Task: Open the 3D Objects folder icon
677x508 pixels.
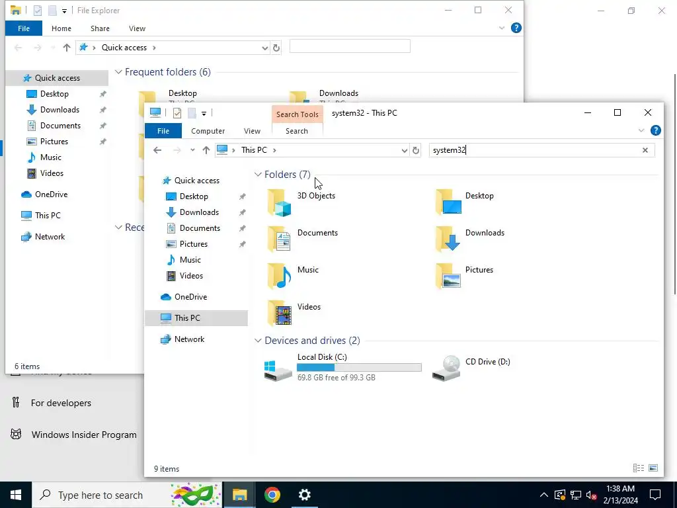Action: (x=280, y=202)
